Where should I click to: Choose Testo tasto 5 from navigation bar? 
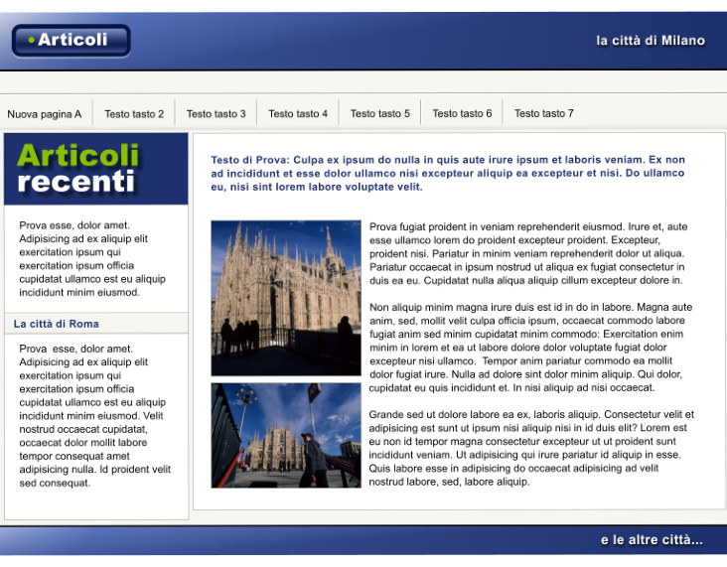coord(379,114)
